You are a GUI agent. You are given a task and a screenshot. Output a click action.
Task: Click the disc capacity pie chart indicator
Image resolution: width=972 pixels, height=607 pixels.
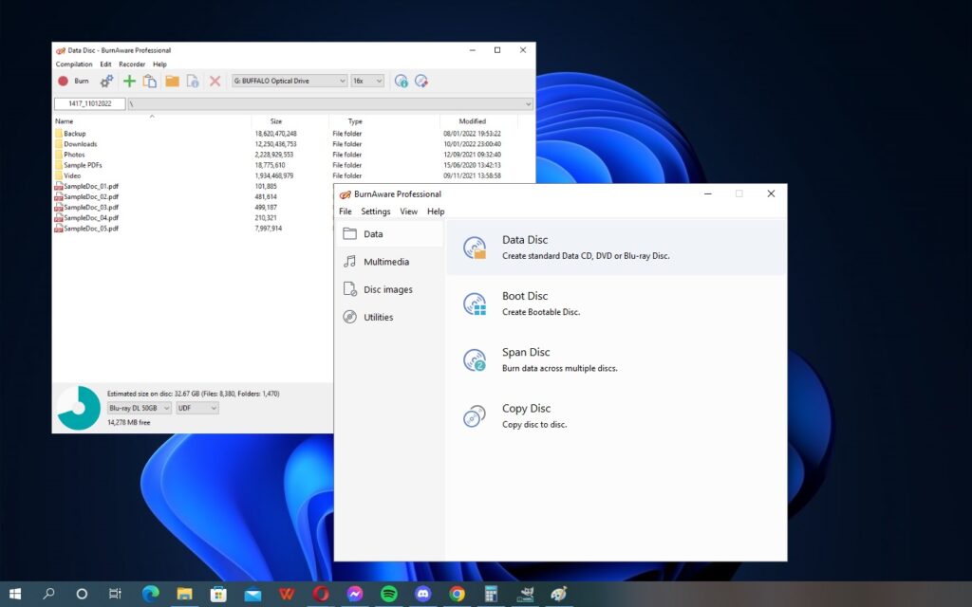pos(79,408)
